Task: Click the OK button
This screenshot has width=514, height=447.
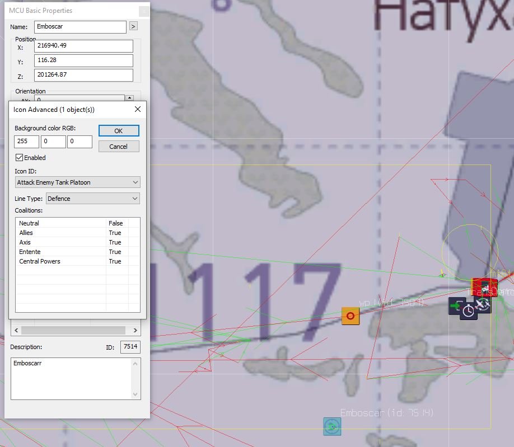Action: click(119, 130)
